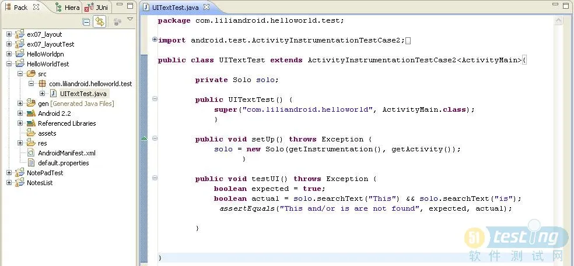This screenshot has width=574, height=266.
Task: Expand the NotePadTest project
Action: pyautogui.click(x=9, y=172)
